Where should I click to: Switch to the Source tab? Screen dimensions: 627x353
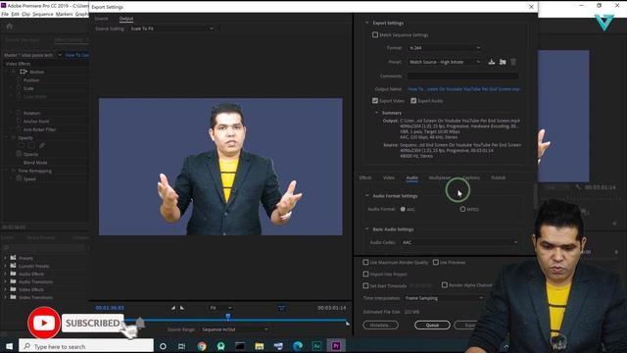pos(101,19)
